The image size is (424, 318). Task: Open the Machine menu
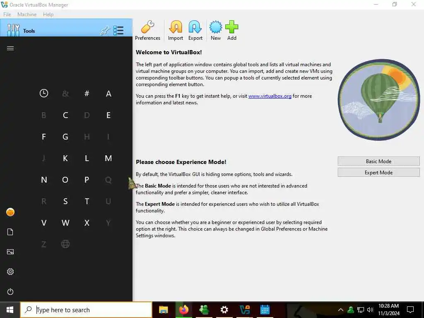[27, 14]
